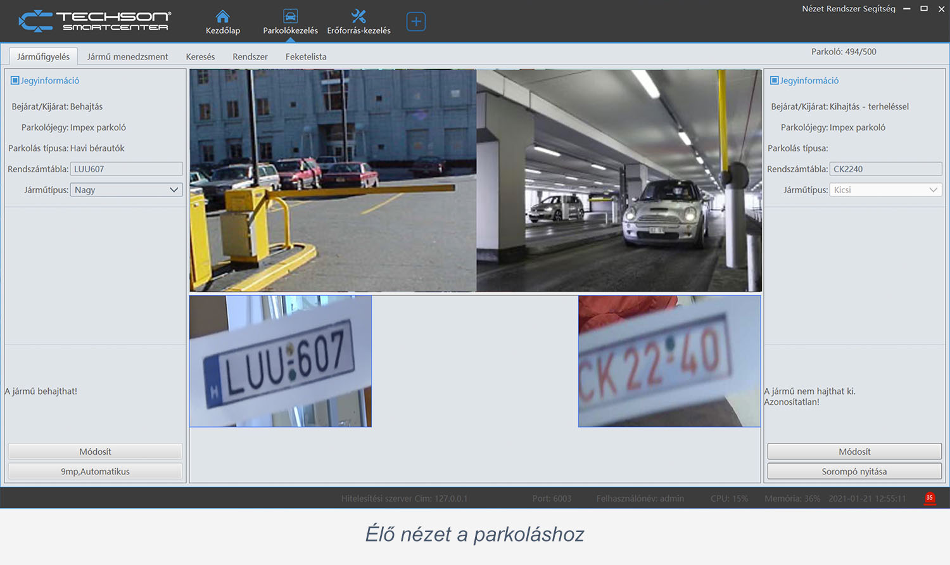Switch to the Jármű menedzsment tab

(x=127, y=56)
